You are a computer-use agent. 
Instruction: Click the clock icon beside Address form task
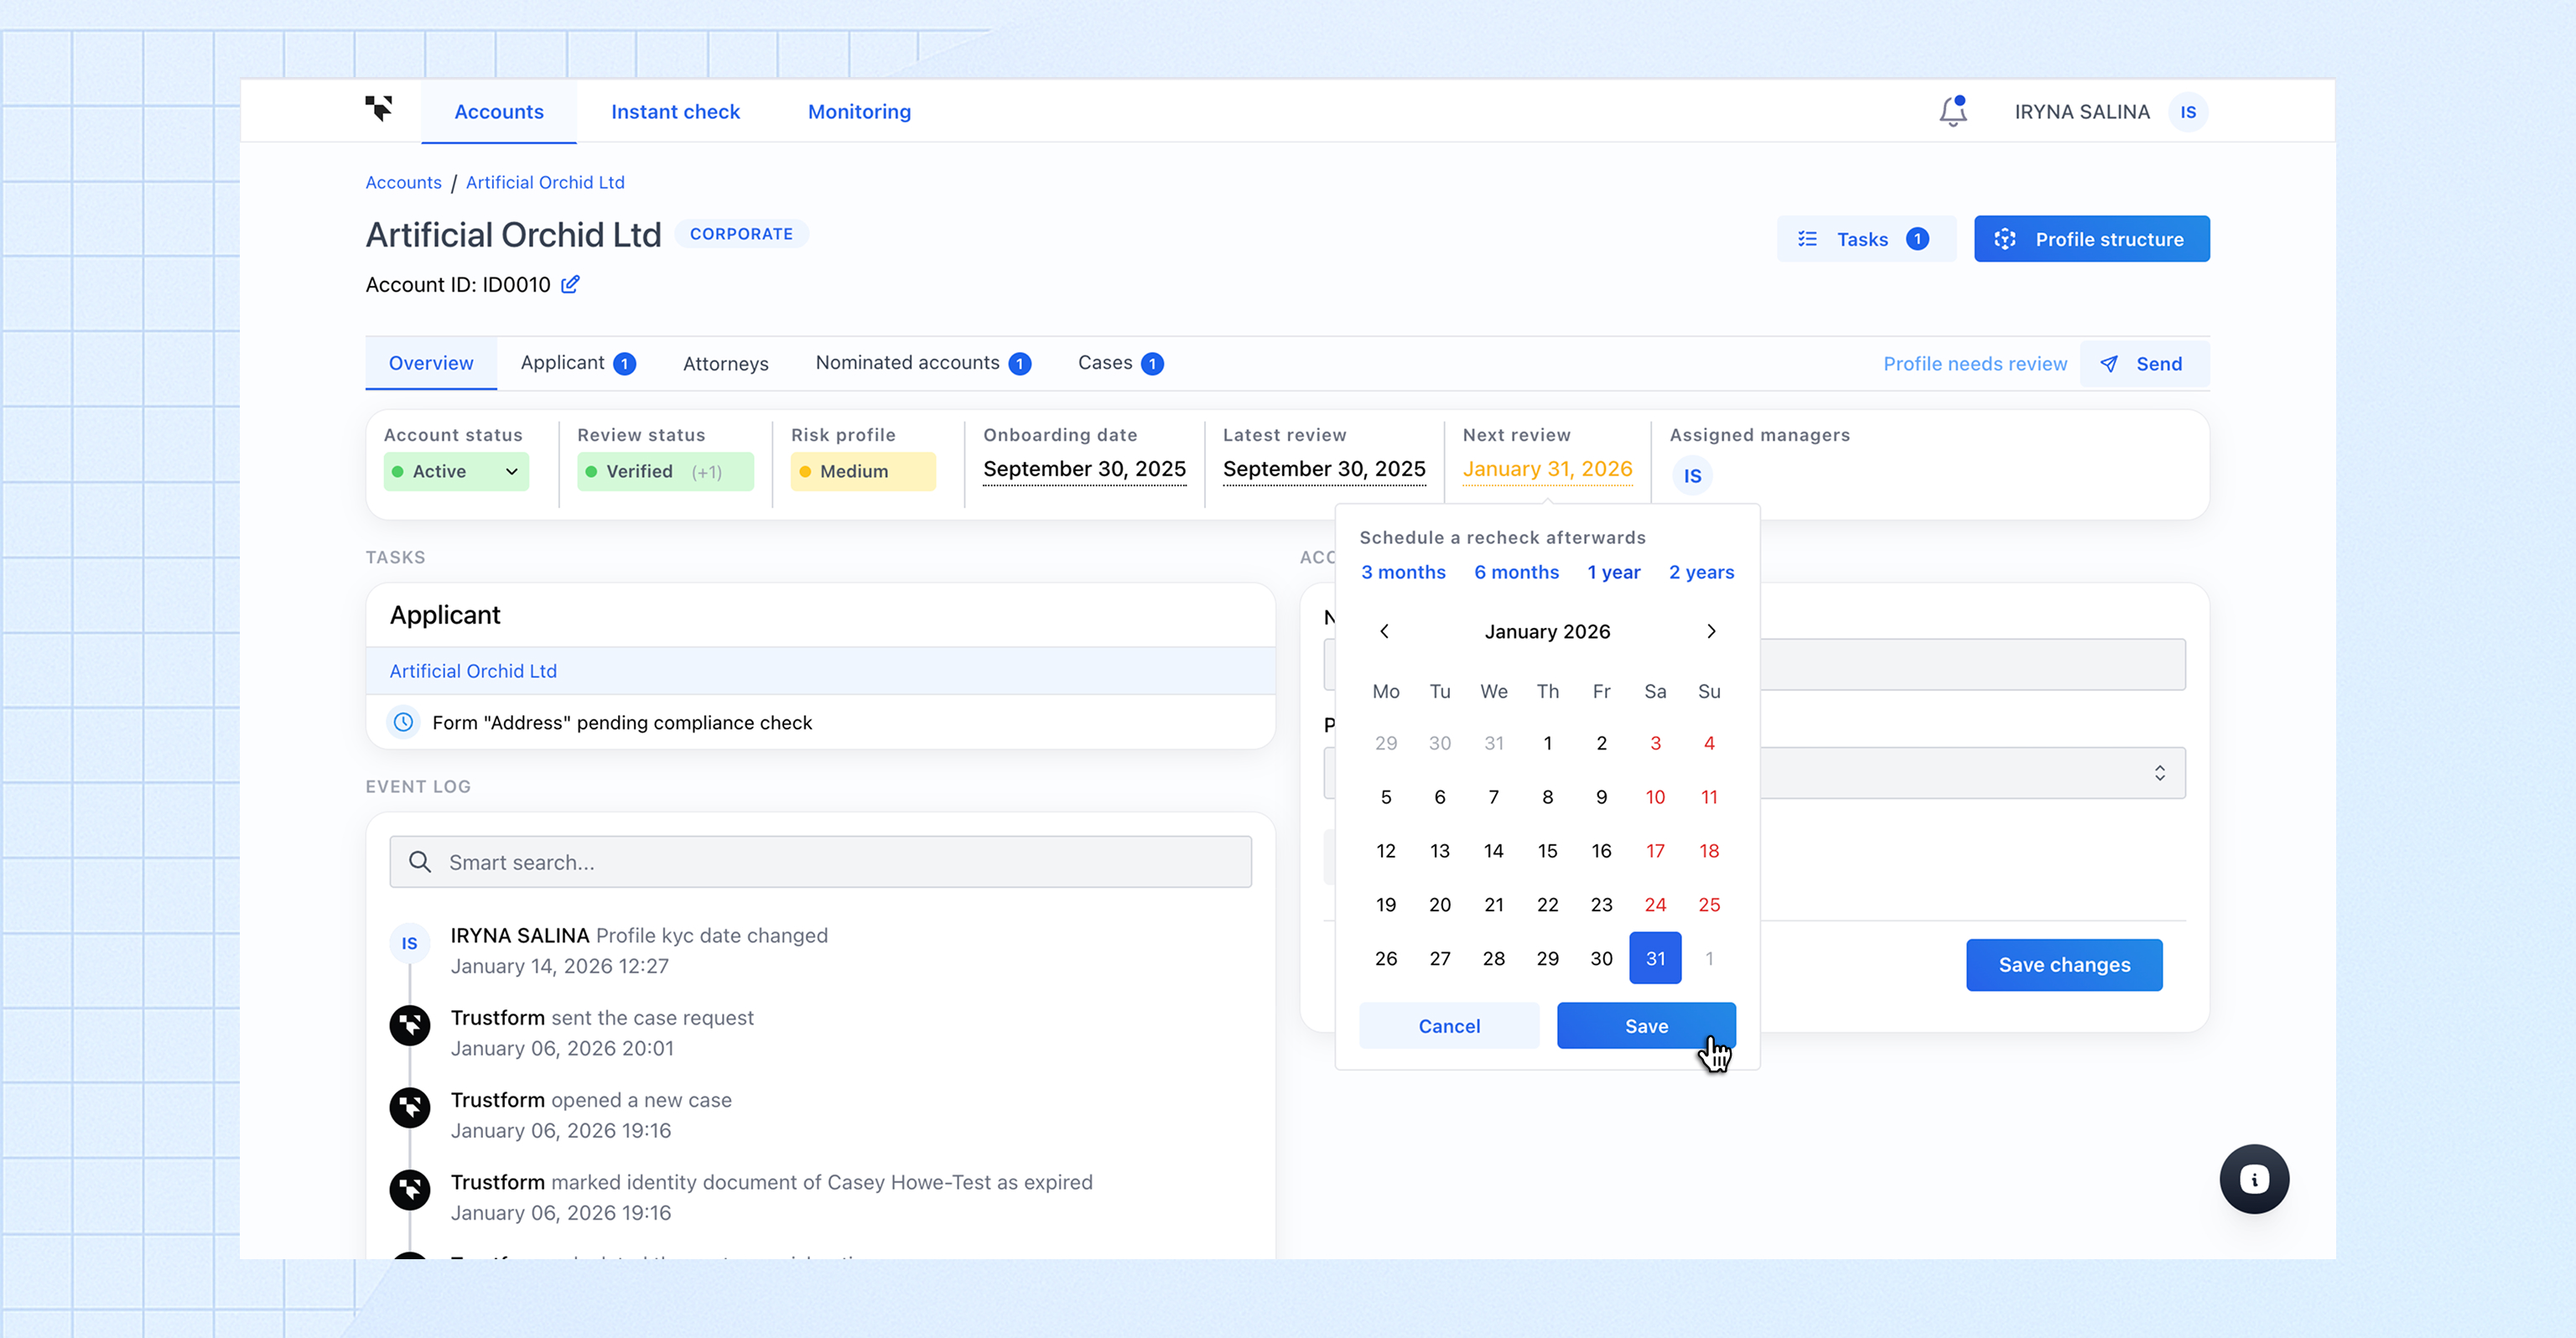coord(403,722)
